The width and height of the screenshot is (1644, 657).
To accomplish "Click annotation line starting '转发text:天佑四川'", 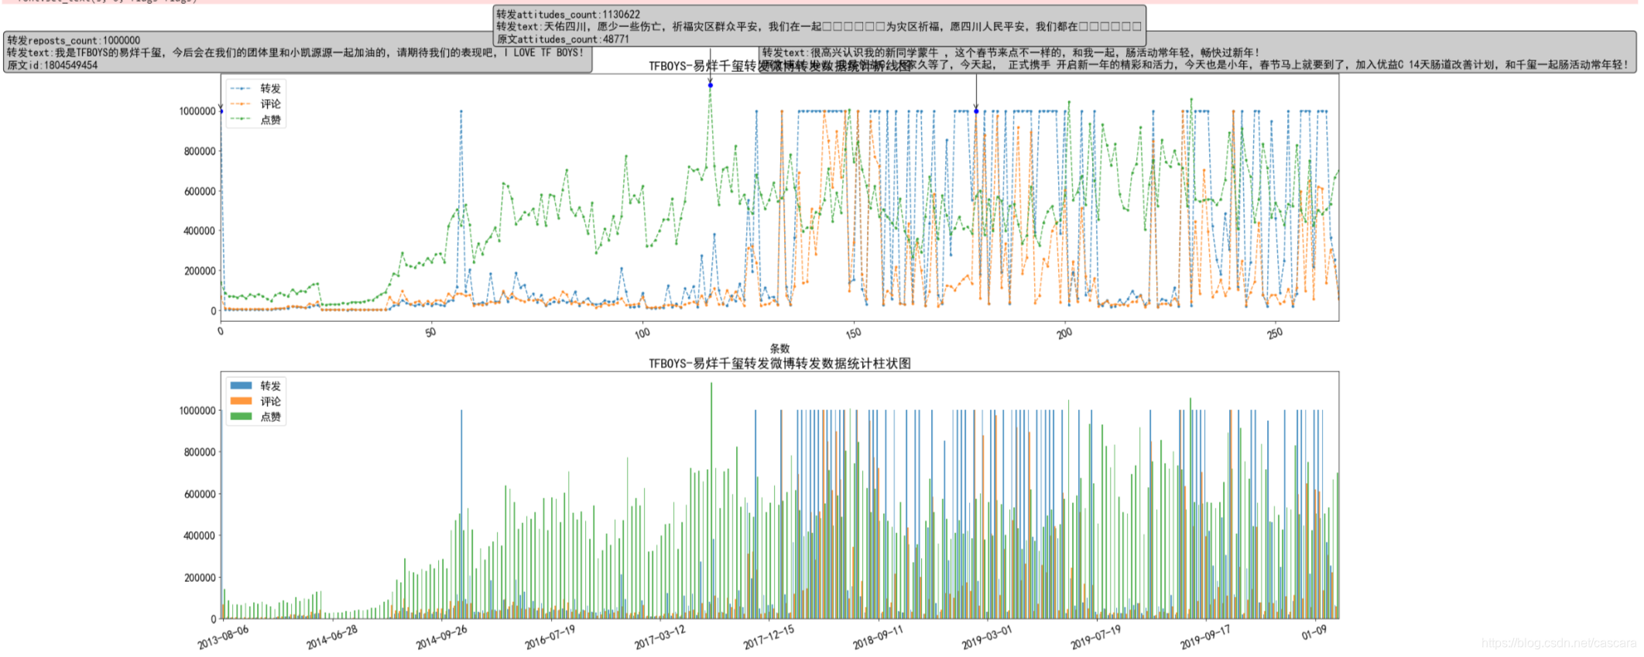I will click(x=819, y=26).
